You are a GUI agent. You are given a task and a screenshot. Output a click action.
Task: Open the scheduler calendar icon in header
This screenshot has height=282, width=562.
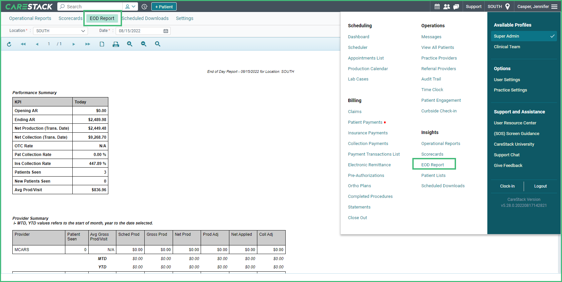pyautogui.click(x=437, y=6)
